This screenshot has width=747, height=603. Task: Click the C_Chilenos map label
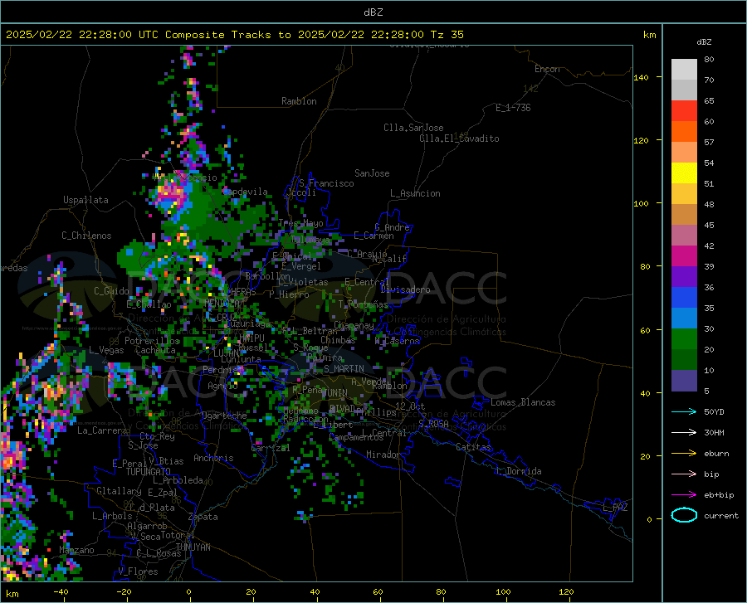coord(86,236)
